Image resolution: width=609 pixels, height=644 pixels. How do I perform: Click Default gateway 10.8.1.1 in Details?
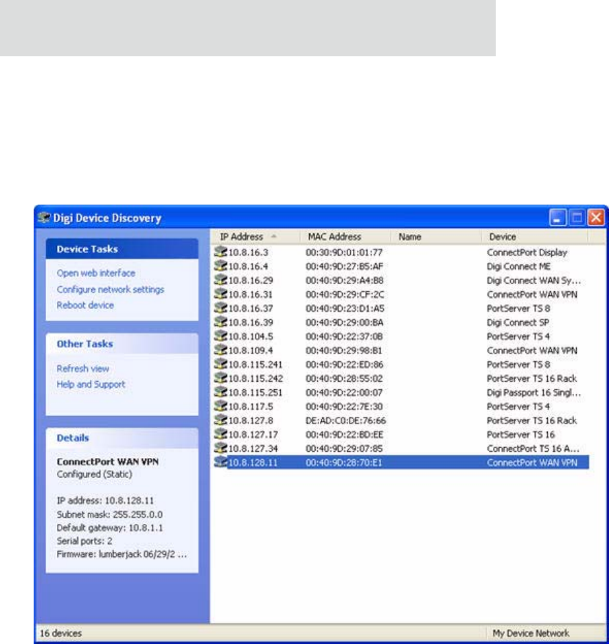tap(110, 528)
